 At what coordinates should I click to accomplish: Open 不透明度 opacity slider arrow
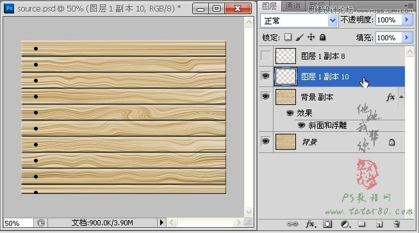(407, 20)
